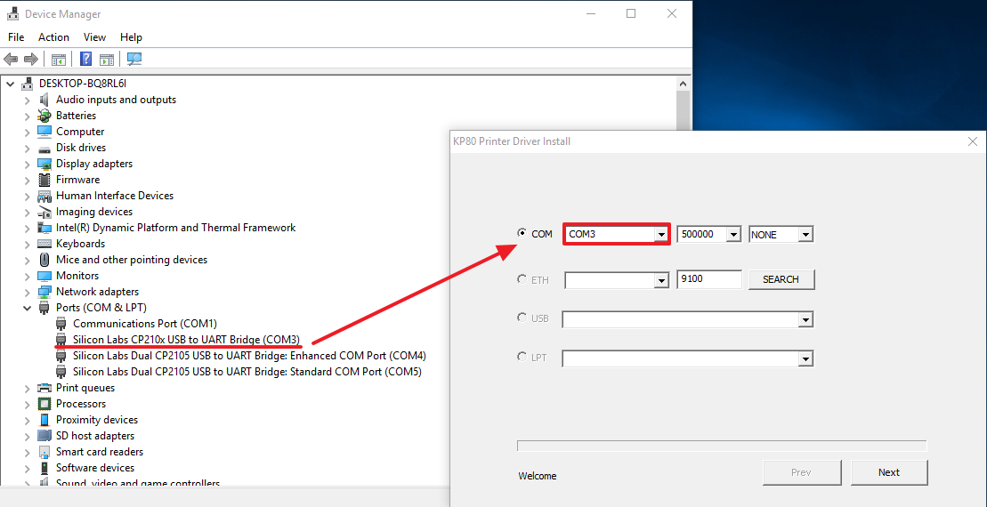Click the Smart card readers icon
Screen dimensions: 987x507
[x=44, y=452]
